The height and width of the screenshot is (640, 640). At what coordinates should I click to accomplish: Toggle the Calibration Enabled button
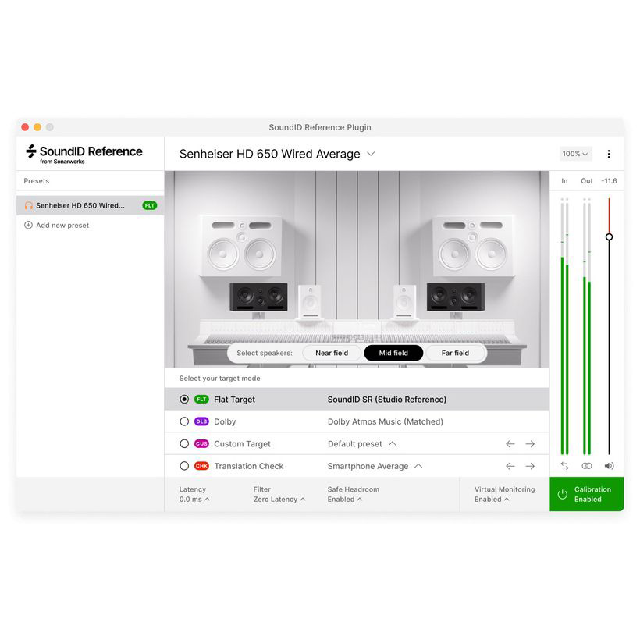[586, 494]
